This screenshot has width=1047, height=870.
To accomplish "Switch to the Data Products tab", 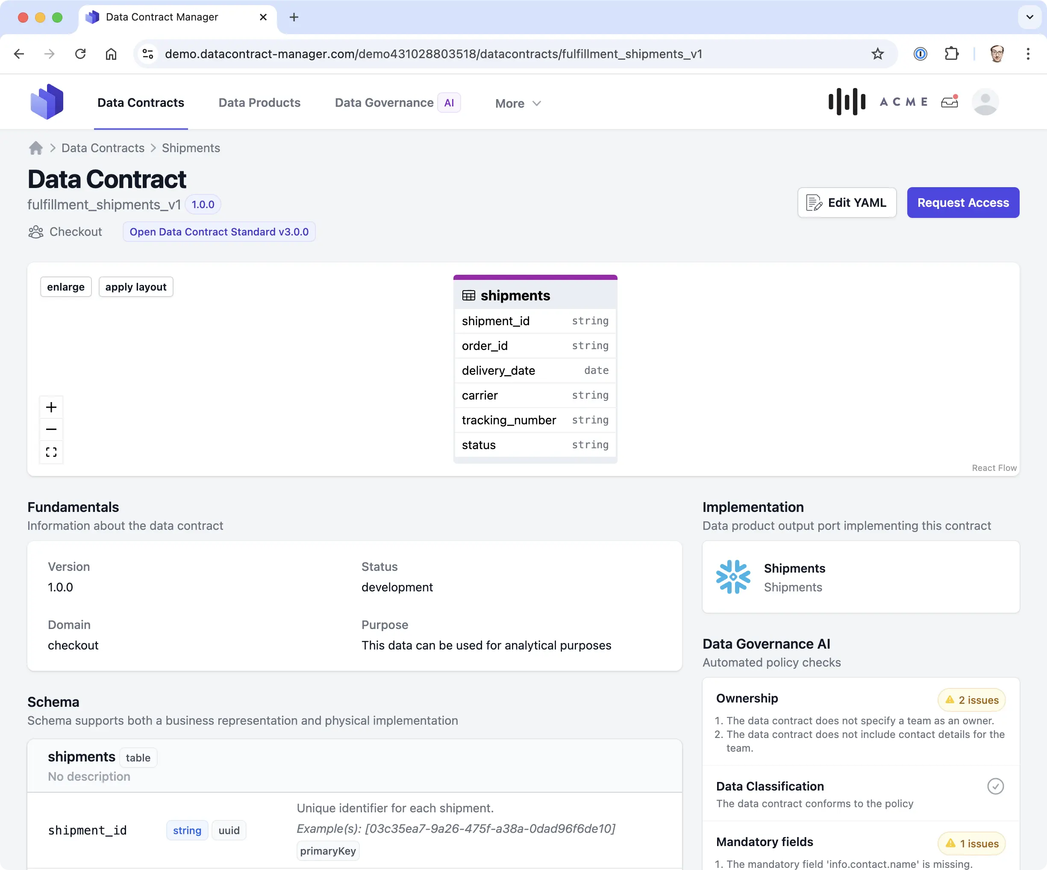I will (259, 102).
